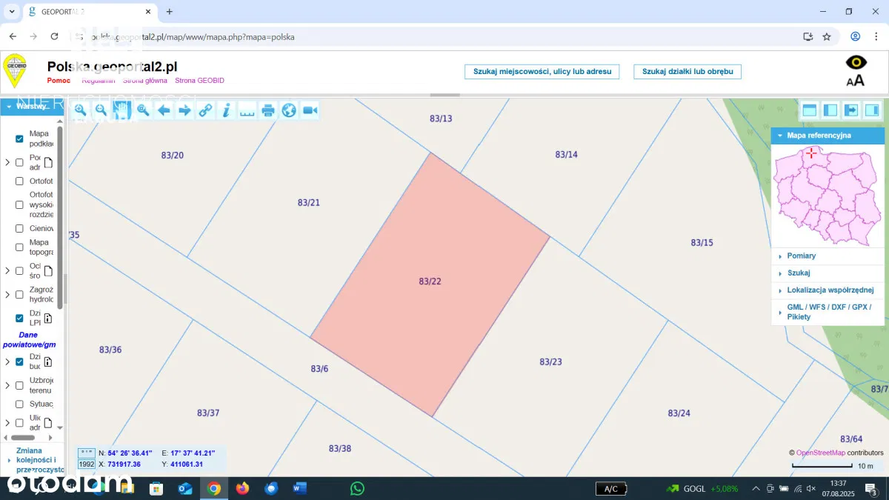Activate the object info 'i' tool
Image resolution: width=889 pixels, height=500 pixels.
point(226,110)
